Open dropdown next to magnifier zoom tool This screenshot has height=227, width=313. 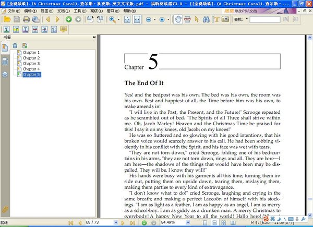click(x=119, y=19)
